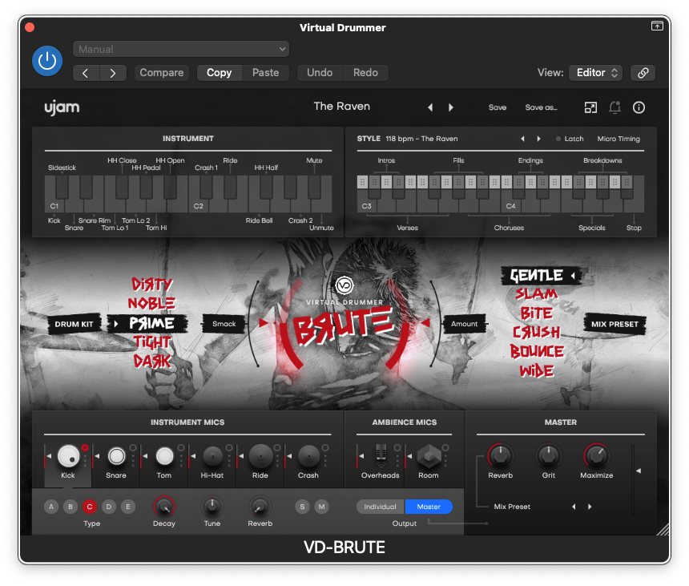
Task: Select the Wide mix preset
Action: (537, 371)
